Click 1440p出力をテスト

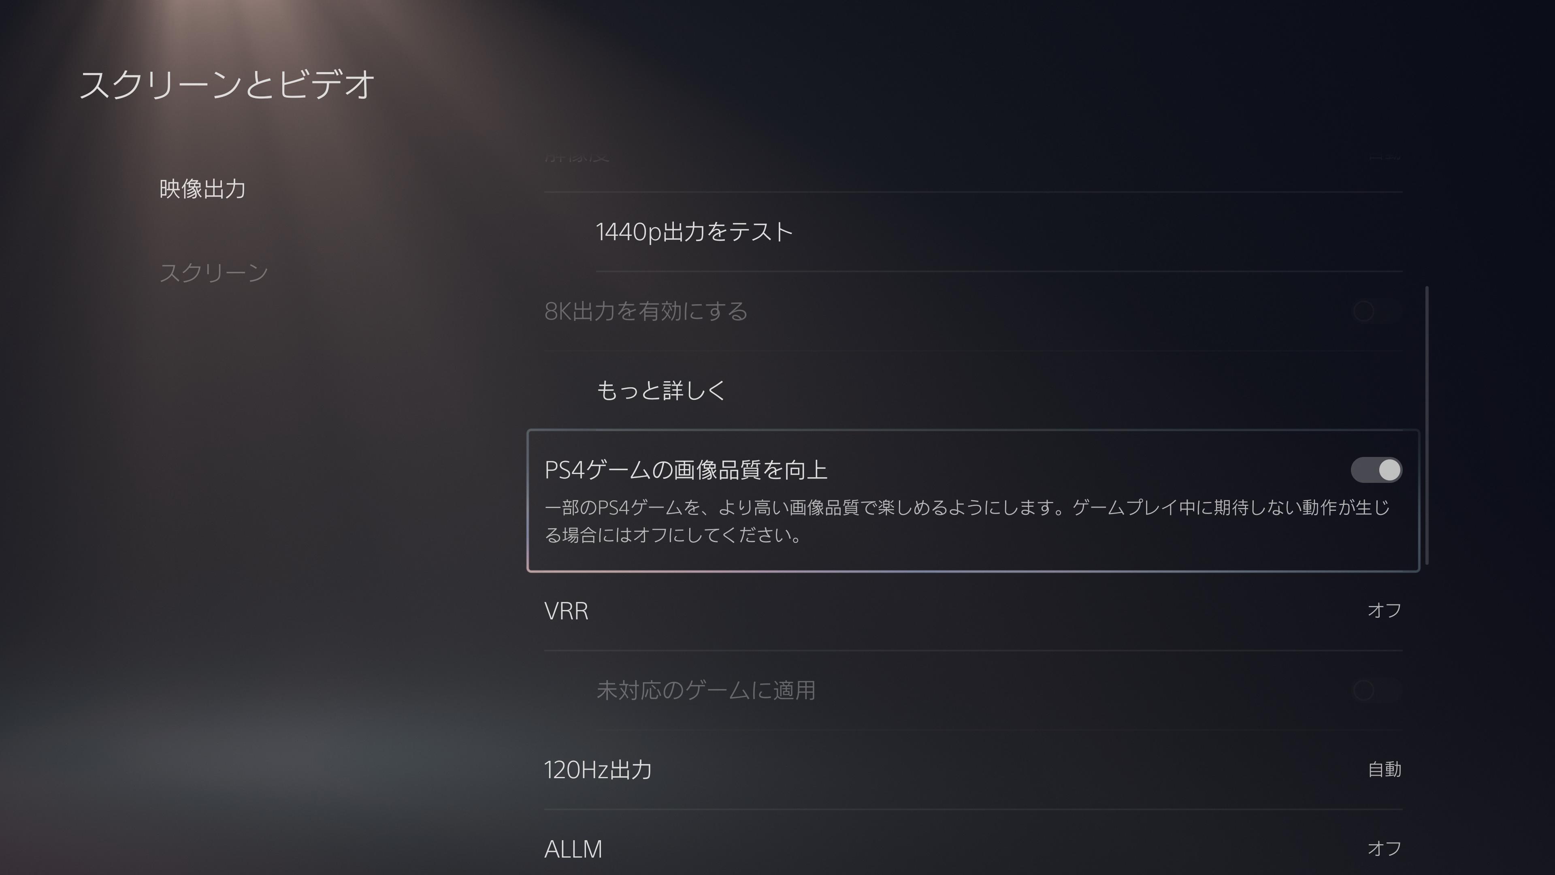694,232
